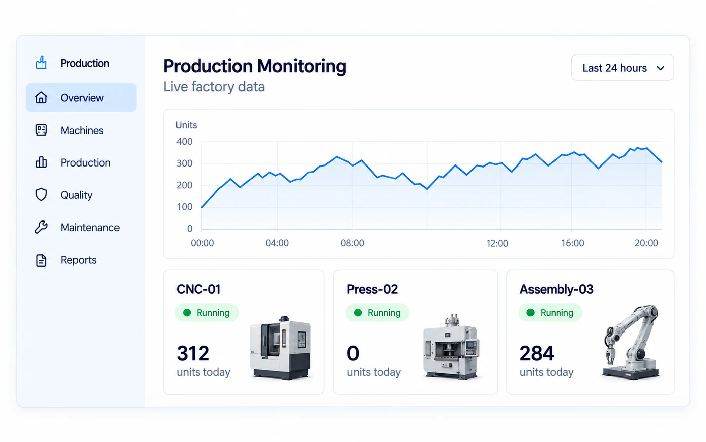This screenshot has height=442, width=706.
Task: Click the 400 value on chart y-axis
Action: coord(184,142)
